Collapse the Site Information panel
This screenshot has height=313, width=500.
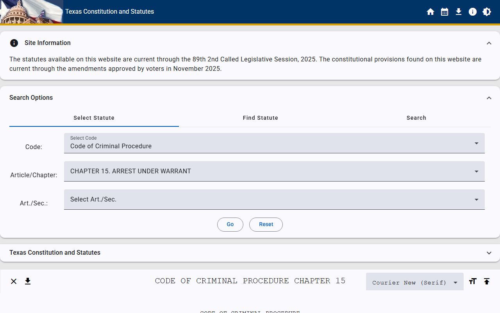489,43
